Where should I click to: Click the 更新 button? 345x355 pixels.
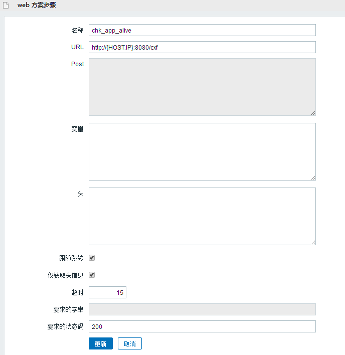101,343
